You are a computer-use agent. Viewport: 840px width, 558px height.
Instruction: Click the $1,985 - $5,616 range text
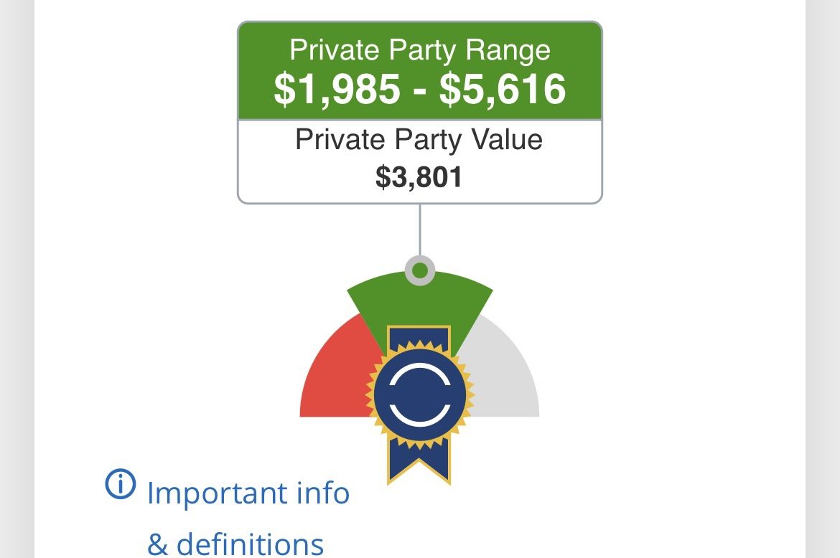[420, 89]
